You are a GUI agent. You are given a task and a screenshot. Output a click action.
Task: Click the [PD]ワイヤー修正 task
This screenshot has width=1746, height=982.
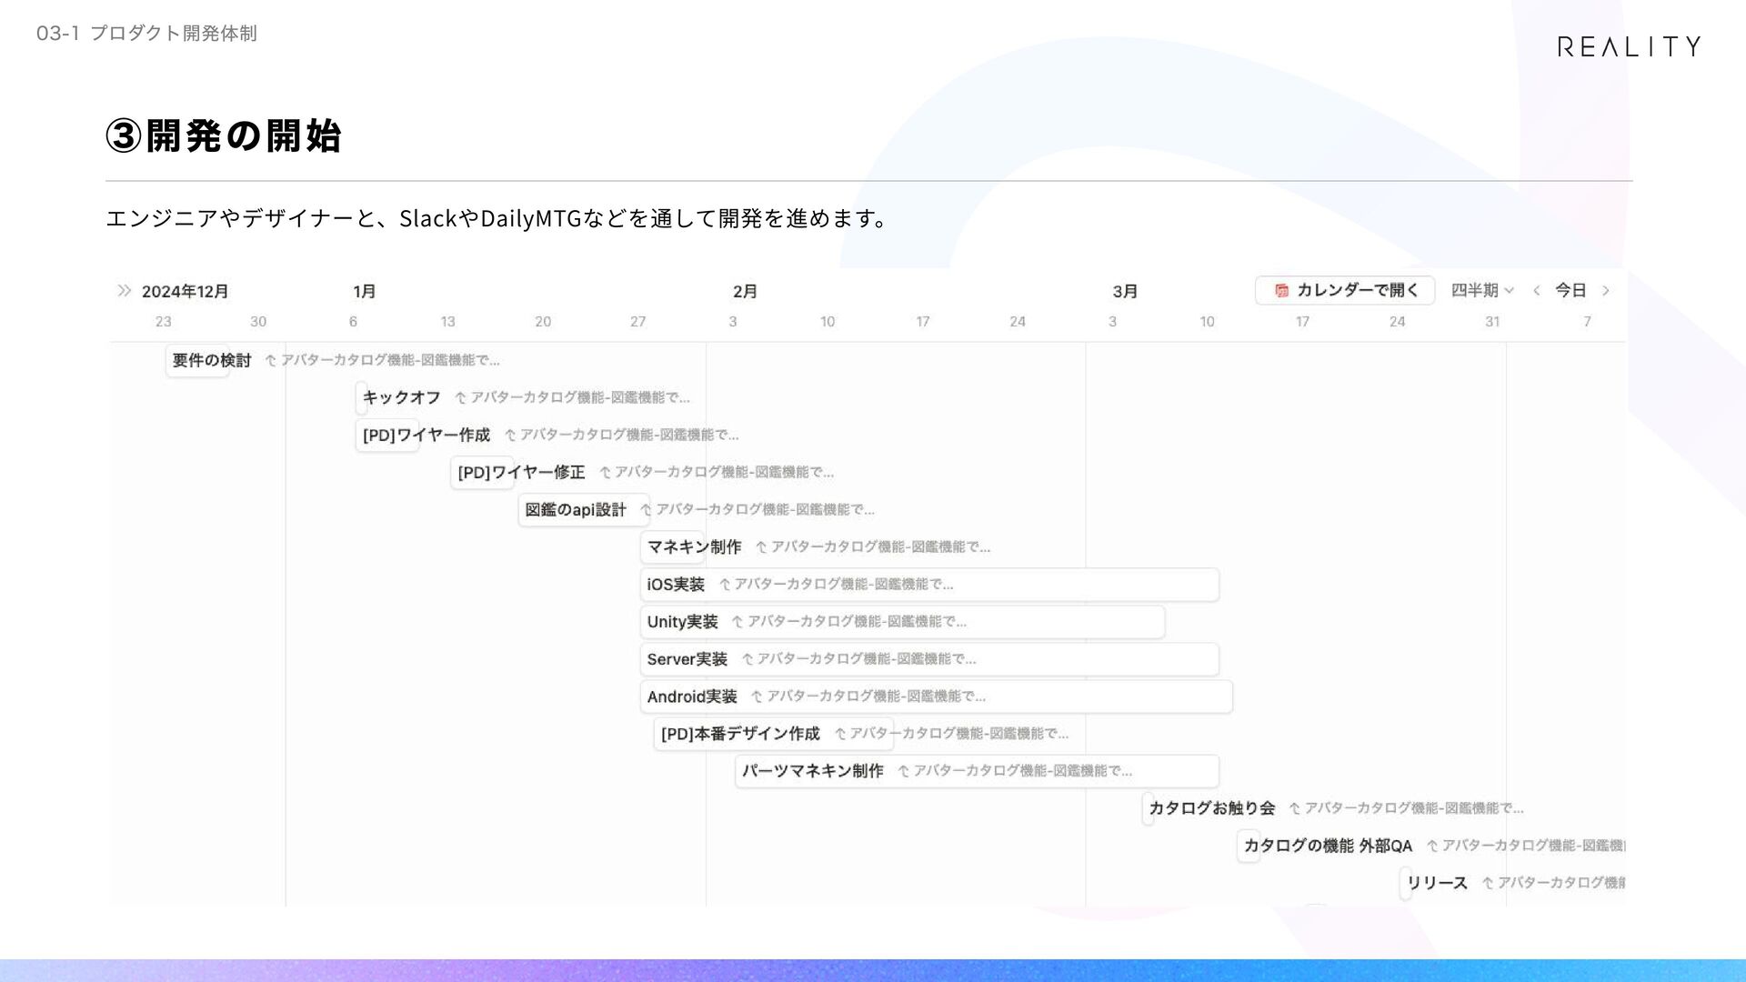482,473
